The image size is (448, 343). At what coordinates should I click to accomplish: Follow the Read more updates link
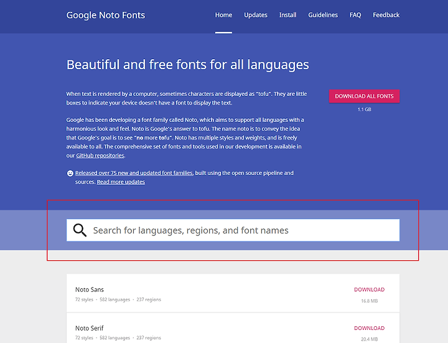121,182
